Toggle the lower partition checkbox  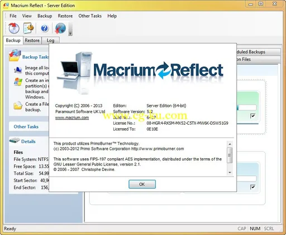tap(252, 187)
